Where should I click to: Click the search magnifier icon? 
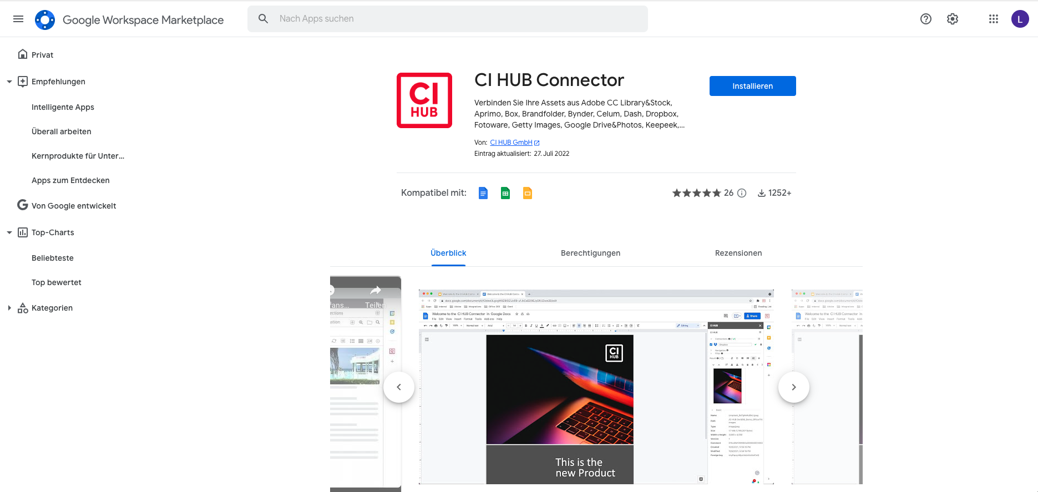(x=264, y=19)
